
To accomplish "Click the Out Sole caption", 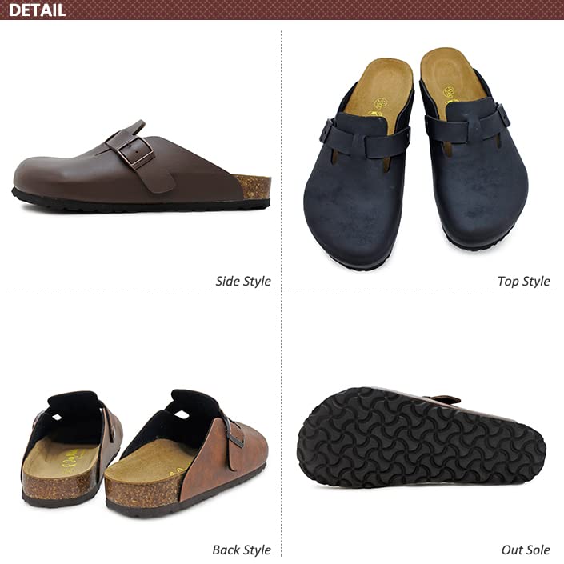I will coord(526,550).
